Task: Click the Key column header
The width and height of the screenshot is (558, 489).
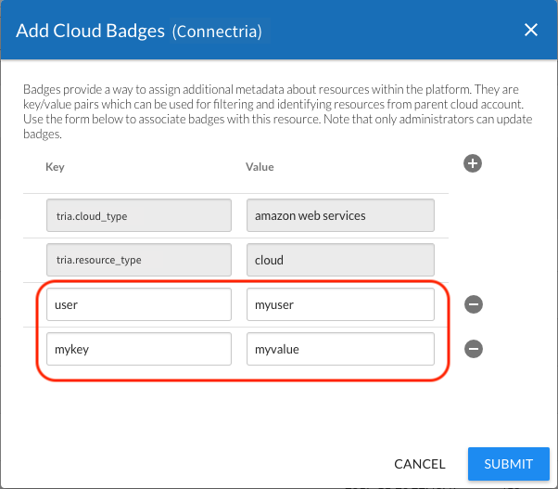Action: coord(55,167)
